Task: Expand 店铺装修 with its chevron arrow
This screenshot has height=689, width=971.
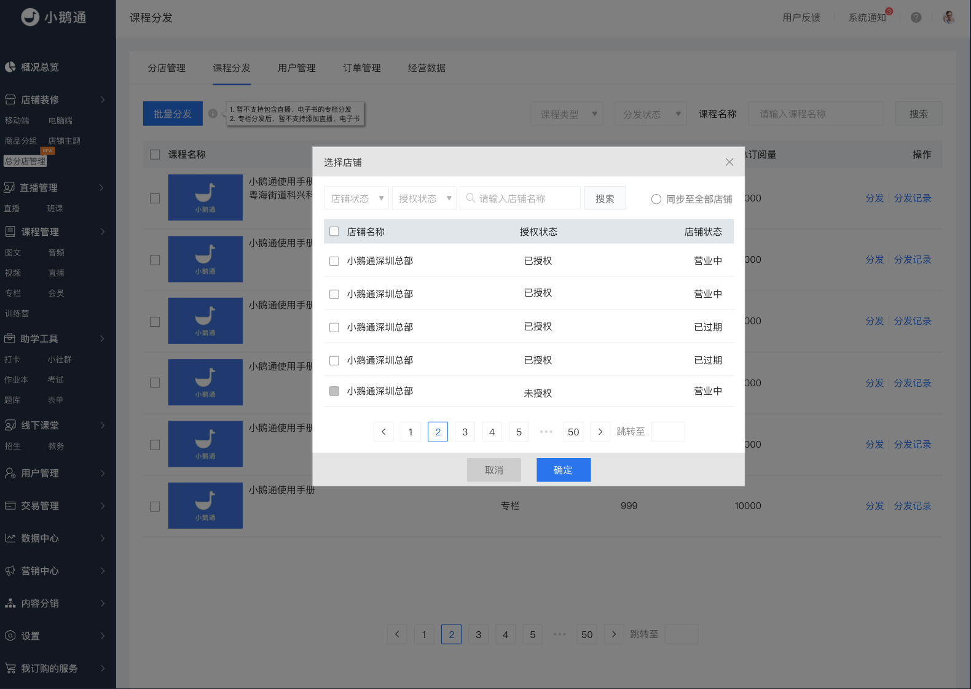Action: (103, 99)
